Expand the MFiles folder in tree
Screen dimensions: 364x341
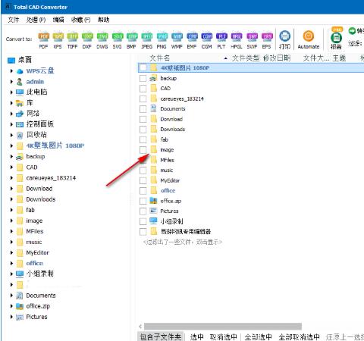[x=11, y=231]
